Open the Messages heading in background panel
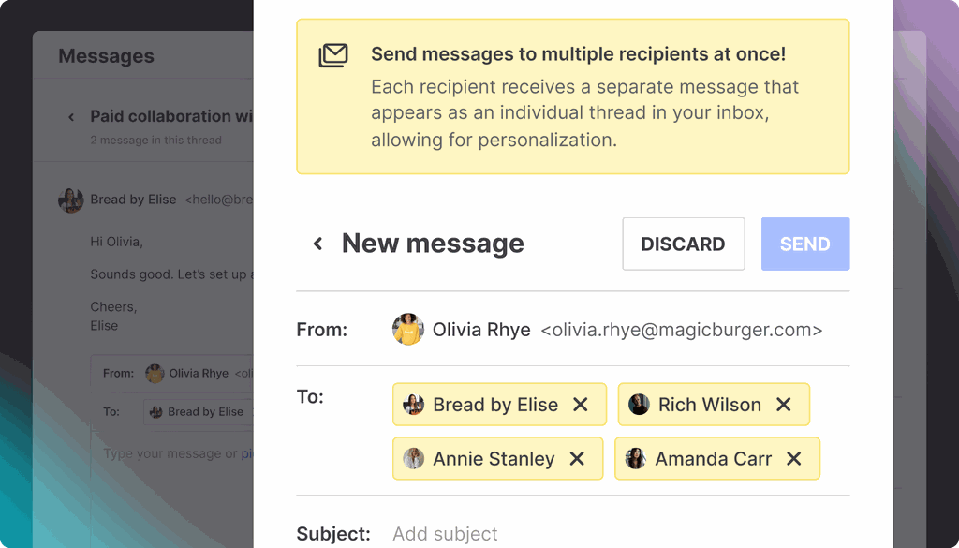The height and width of the screenshot is (548, 959). [x=106, y=56]
